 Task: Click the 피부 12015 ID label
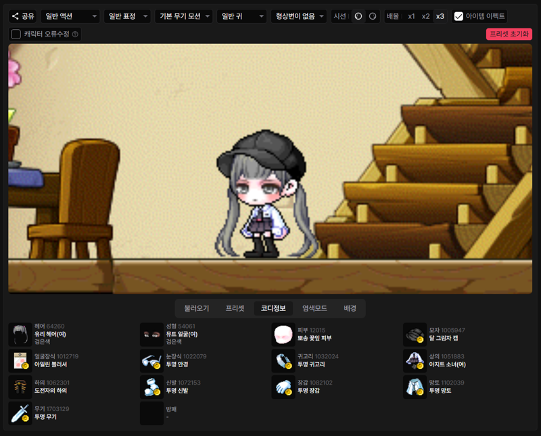(311, 330)
